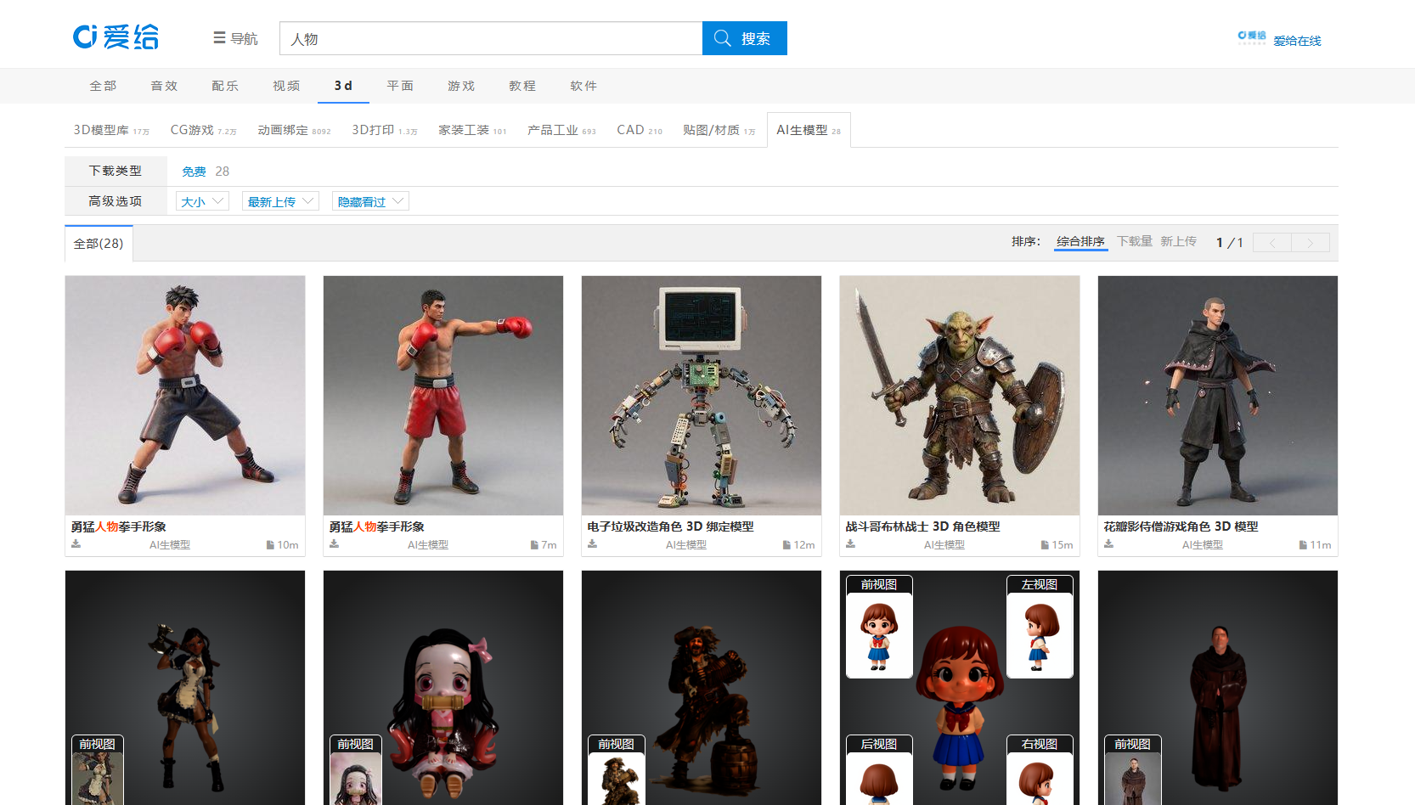Viewport: 1415px width, 805px height.
Task: Open the goblin warrior model thumbnail
Action: [960, 396]
